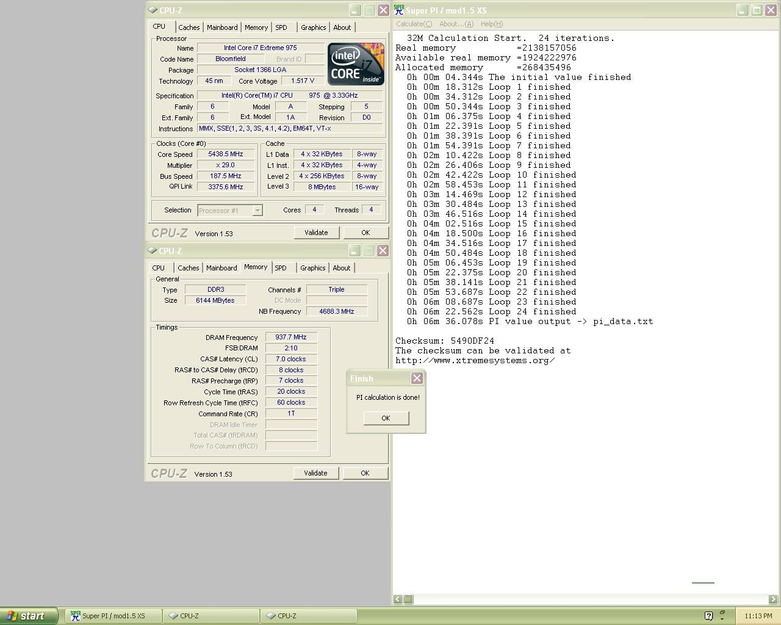The width and height of the screenshot is (781, 625).
Task: Click Validate in top CPU-Z window
Action: [316, 233]
